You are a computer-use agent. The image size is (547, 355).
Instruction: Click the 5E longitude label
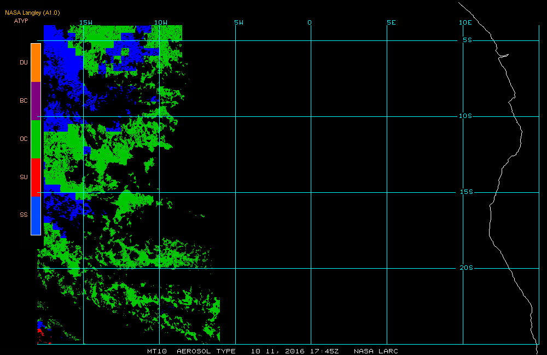(392, 22)
